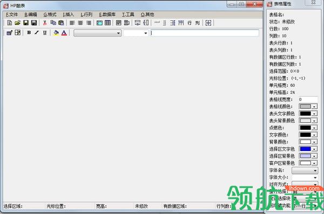
Task: Toggle italic formatting
Action: 37,32
